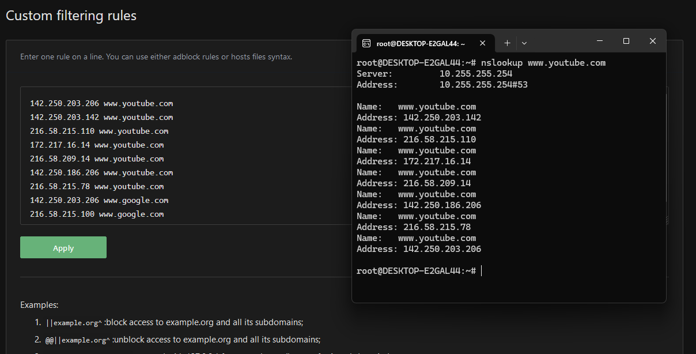
Task: Click rule line 216.58.209.14 www.youtube.com
Action: point(97,159)
